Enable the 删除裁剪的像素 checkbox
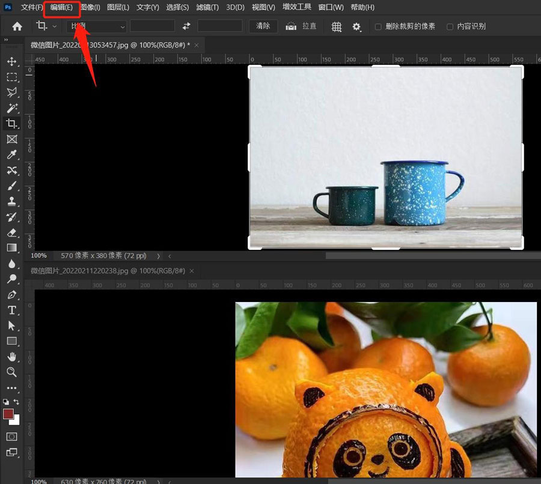This screenshot has width=541, height=484. 378,26
